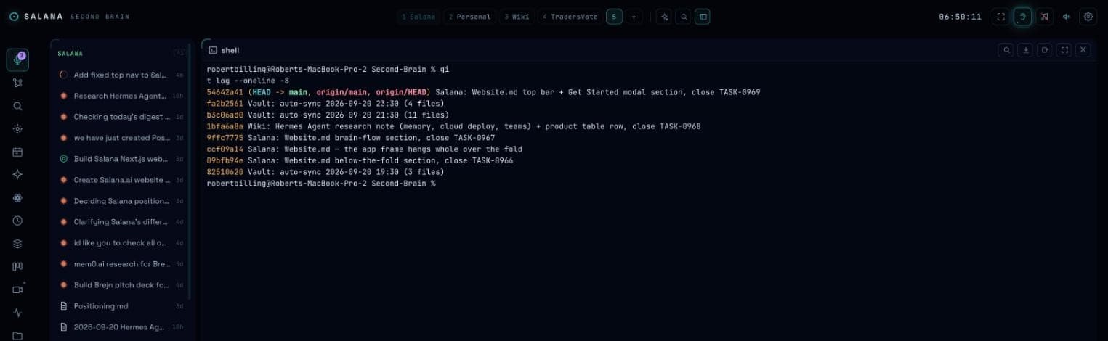The width and height of the screenshot is (1108, 341).
Task: Select workspace tab number 5
Action: pyautogui.click(x=614, y=17)
